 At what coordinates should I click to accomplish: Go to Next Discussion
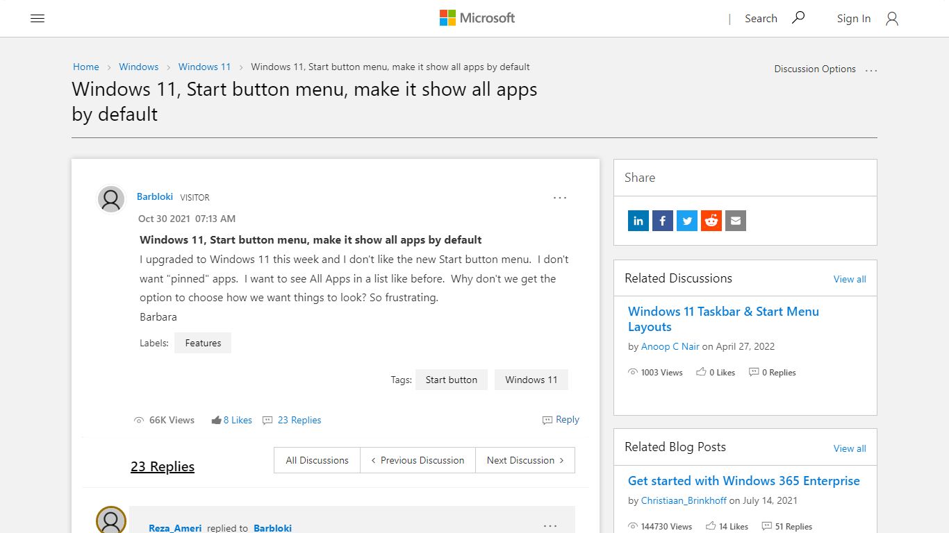pyautogui.click(x=525, y=460)
